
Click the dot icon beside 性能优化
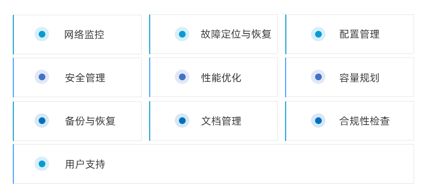182,77
